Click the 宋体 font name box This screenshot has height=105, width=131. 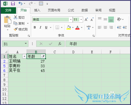[51, 20]
